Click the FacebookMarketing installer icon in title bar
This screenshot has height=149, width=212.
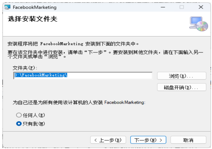[x=7, y=7]
